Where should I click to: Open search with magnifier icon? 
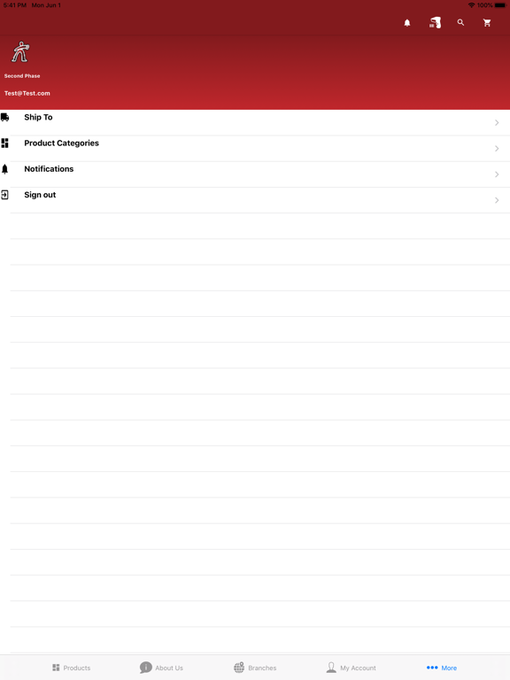tap(460, 22)
